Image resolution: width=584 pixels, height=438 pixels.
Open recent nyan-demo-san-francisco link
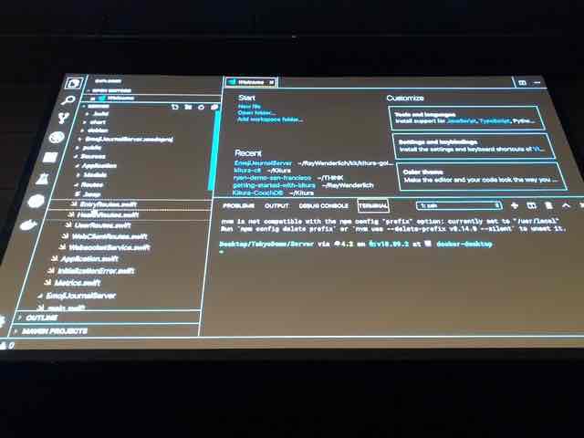[272, 178]
